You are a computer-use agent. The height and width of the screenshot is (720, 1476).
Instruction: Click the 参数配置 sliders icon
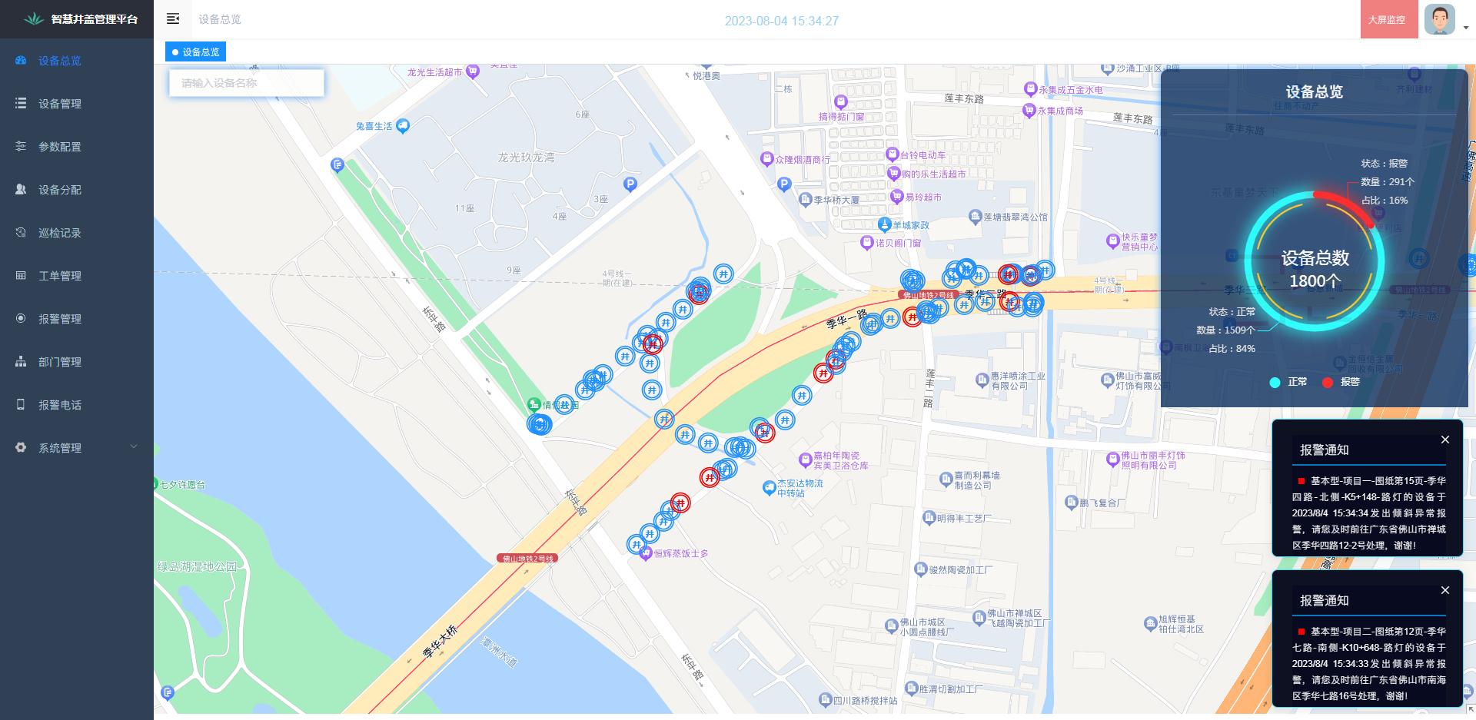(21, 146)
